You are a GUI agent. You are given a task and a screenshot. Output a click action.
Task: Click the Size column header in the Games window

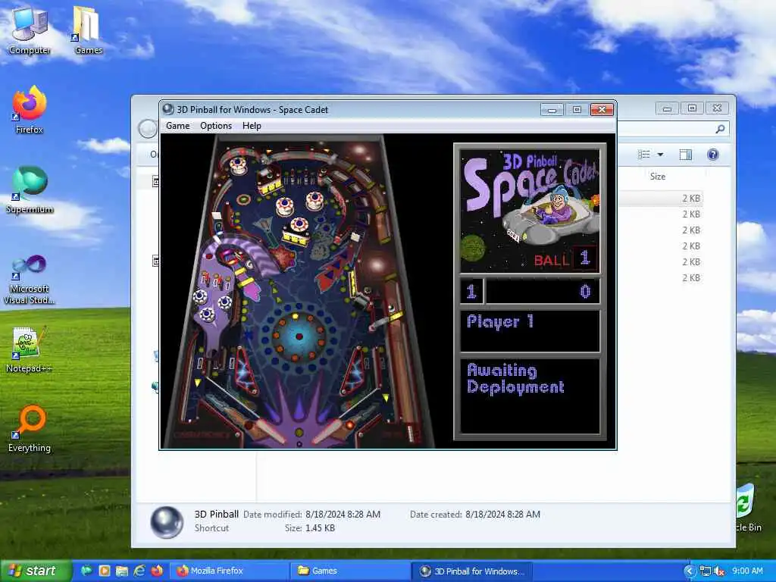click(657, 176)
